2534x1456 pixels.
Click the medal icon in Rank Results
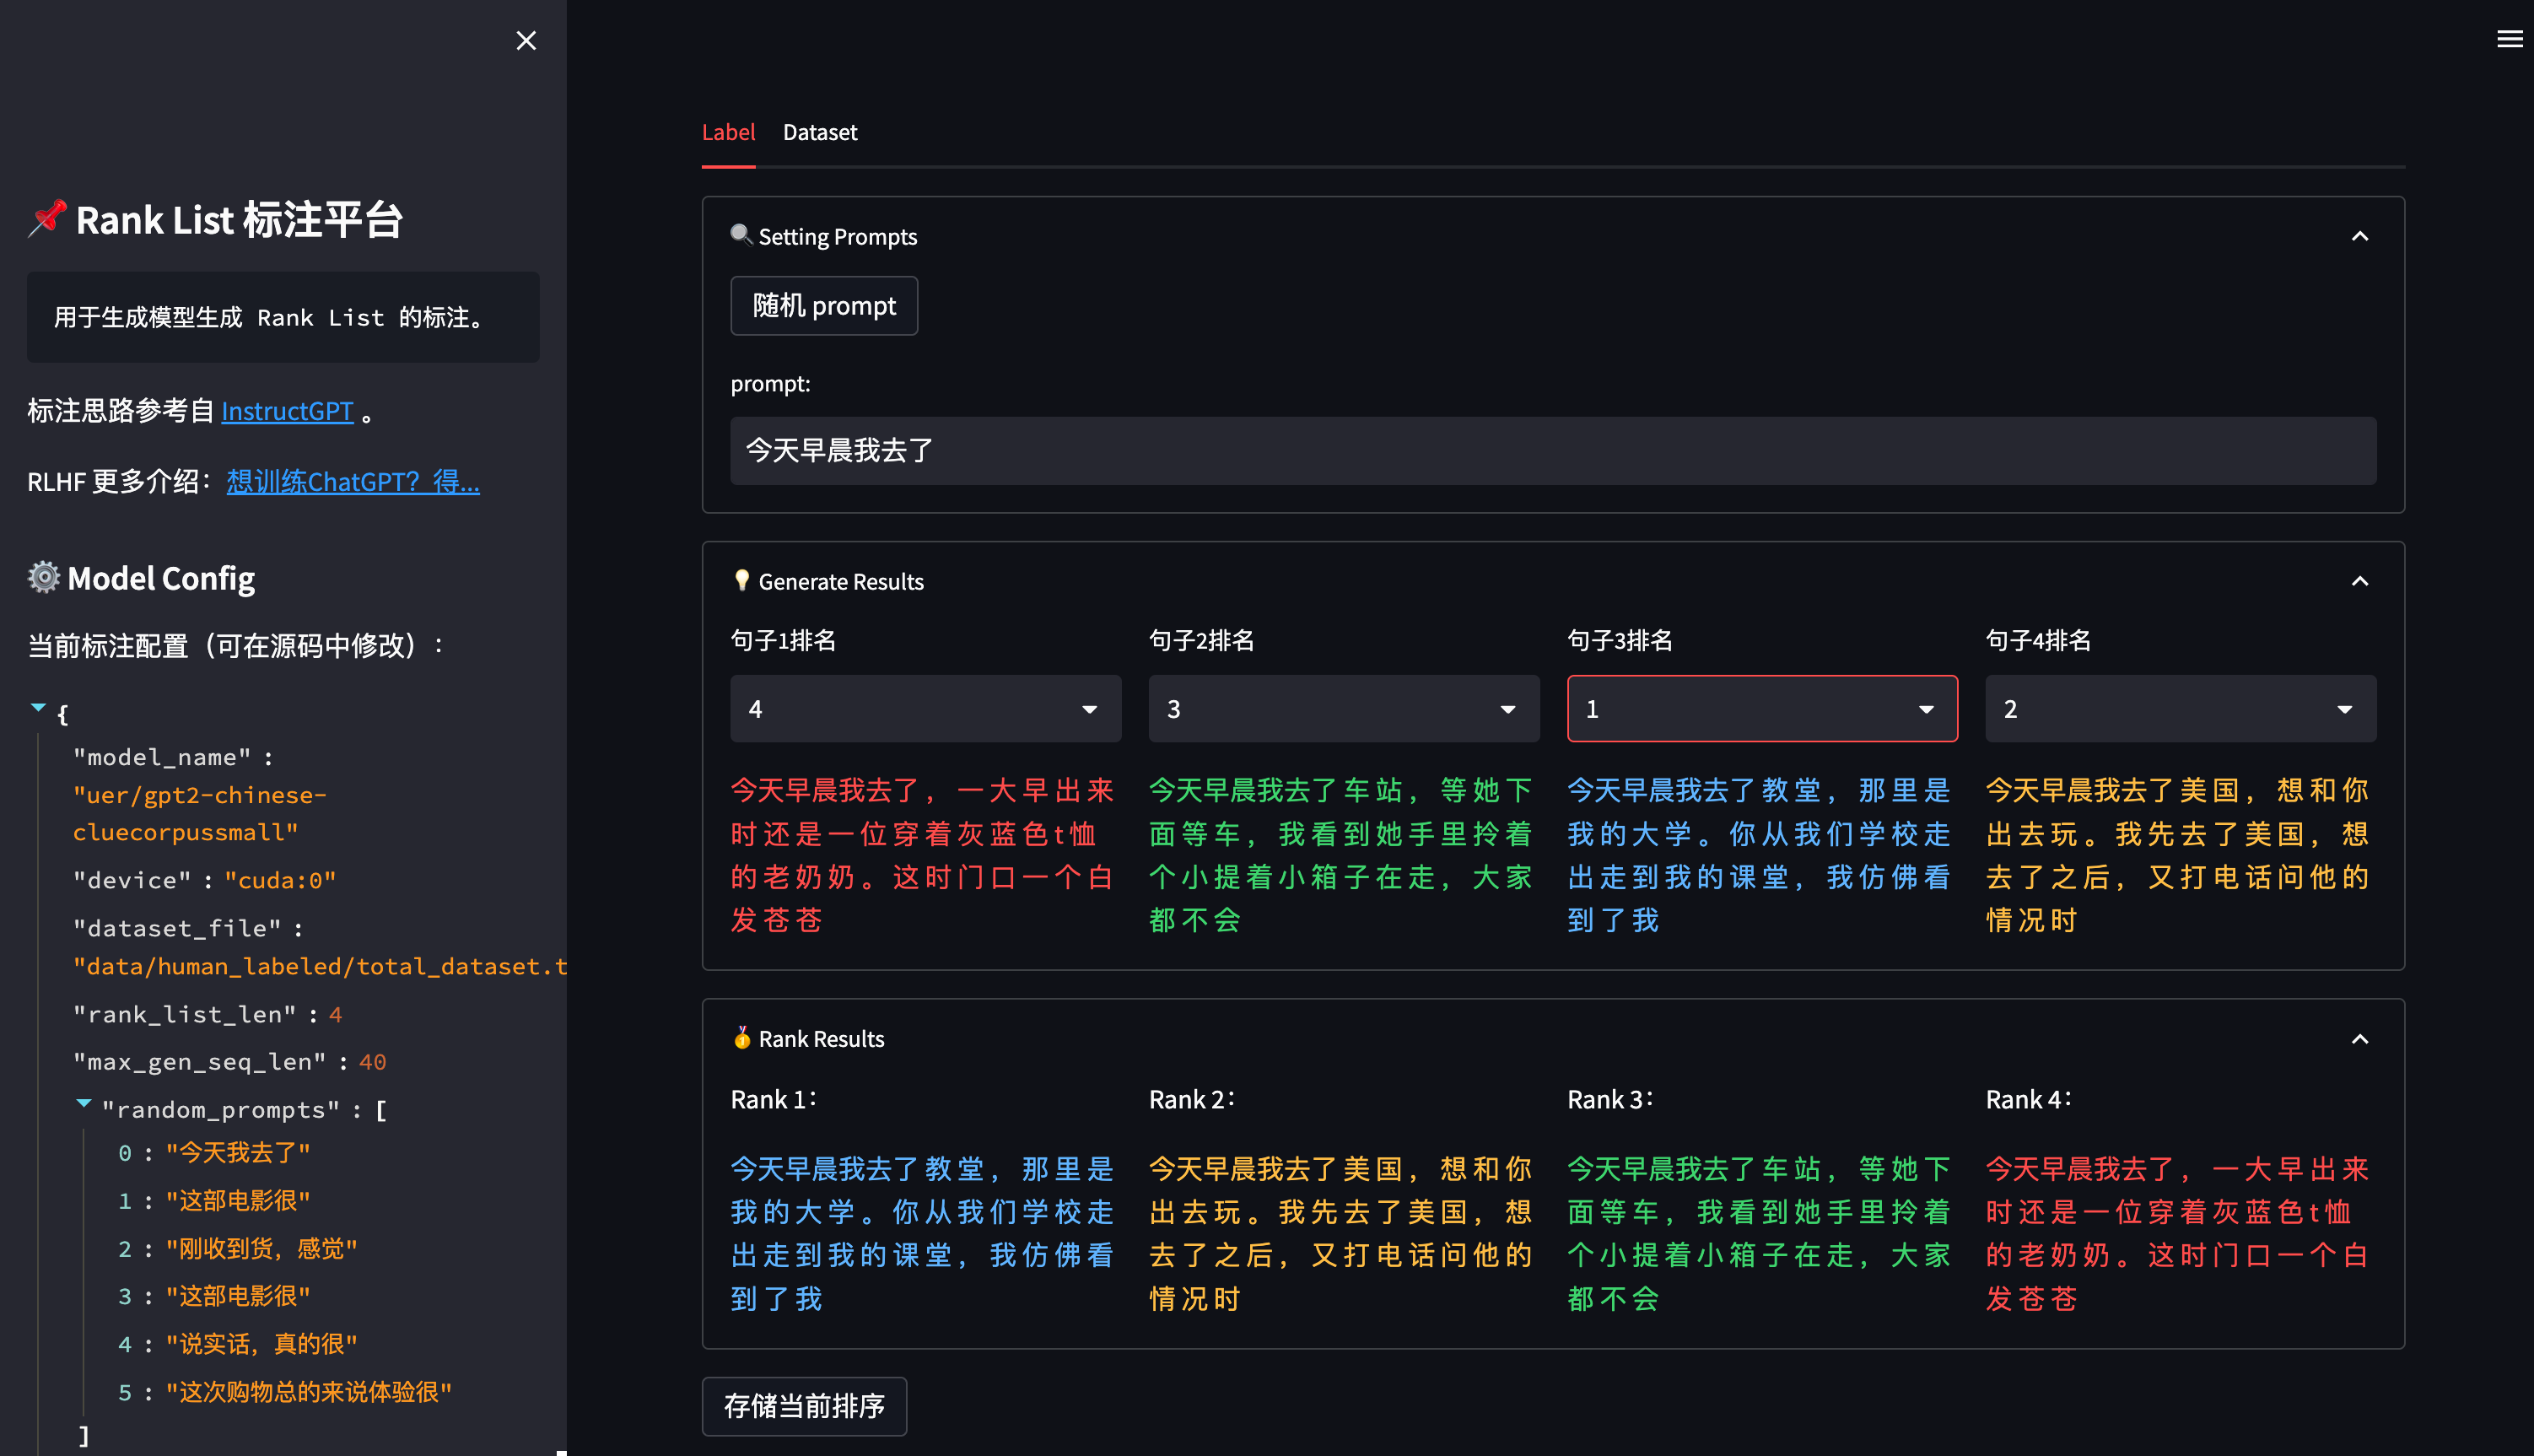741,1038
